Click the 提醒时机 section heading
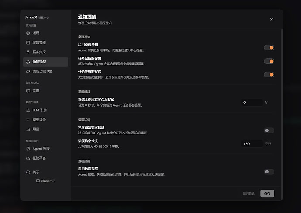The width and height of the screenshot is (301, 213). 84,92
